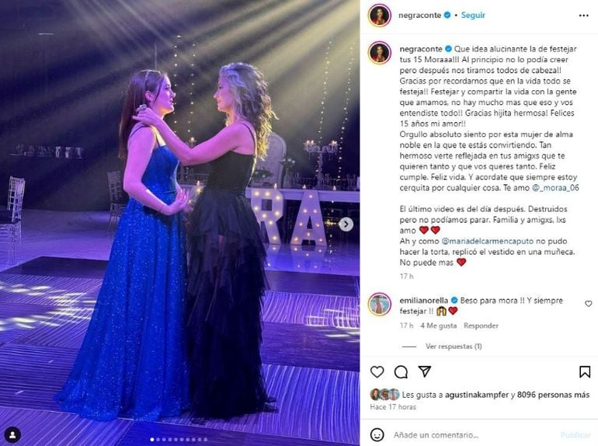Click Responder under emilianorella's comment

click(481, 326)
